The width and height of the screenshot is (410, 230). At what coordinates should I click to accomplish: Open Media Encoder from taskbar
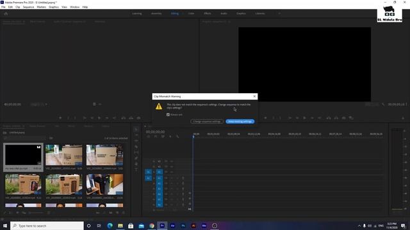coord(204,226)
